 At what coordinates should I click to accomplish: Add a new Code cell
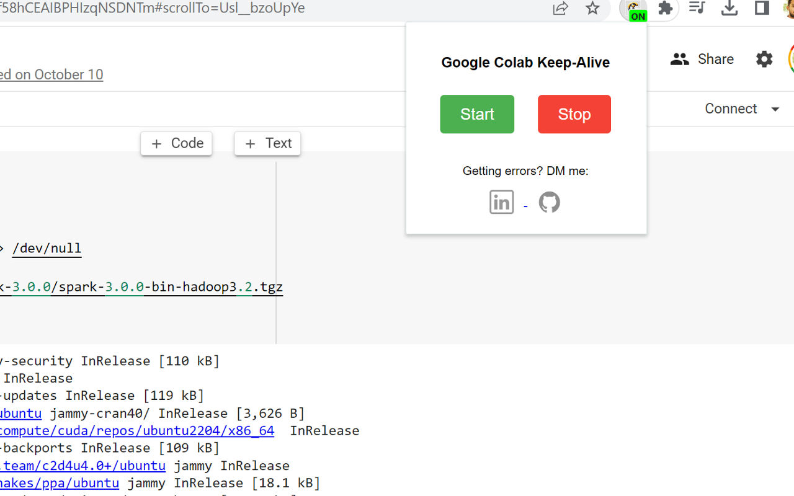pyautogui.click(x=176, y=143)
